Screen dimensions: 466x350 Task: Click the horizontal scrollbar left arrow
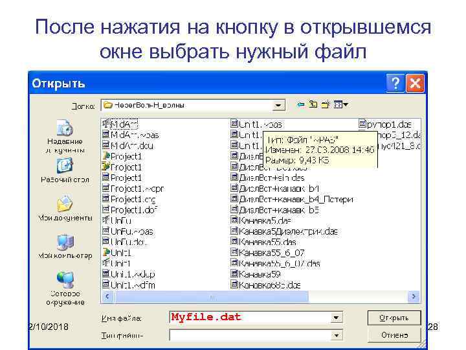pyautogui.click(x=107, y=296)
